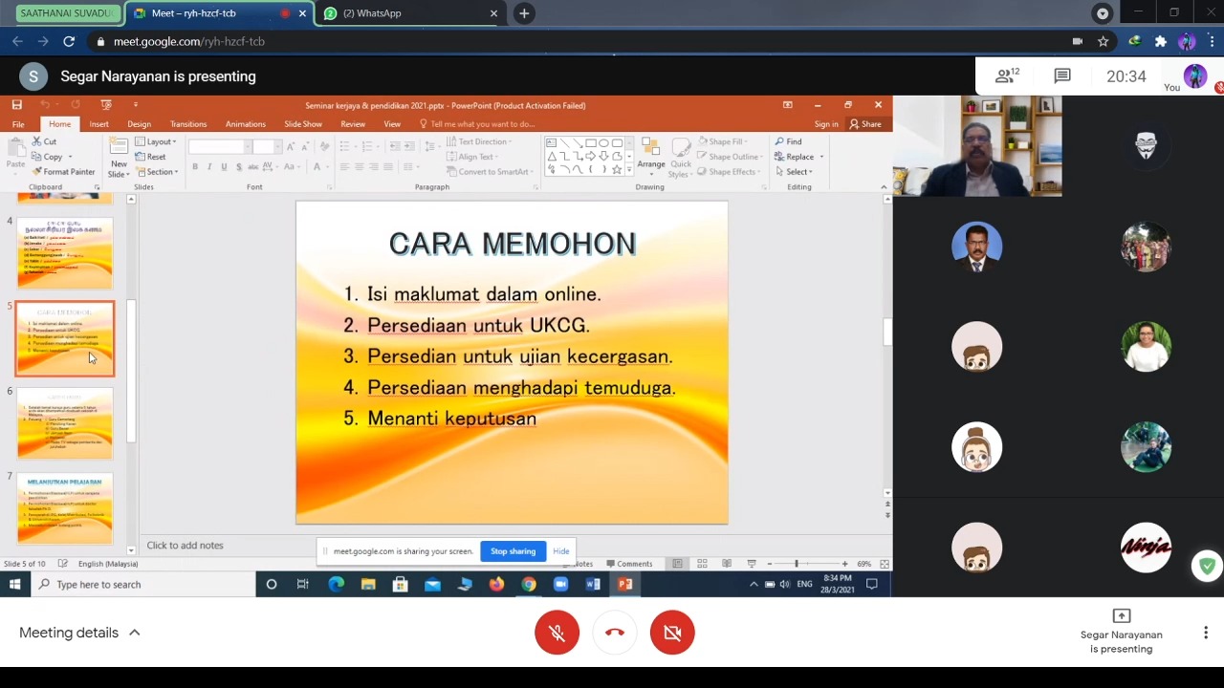The width and height of the screenshot is (1224, 688).
Task: Open Task View on taskbar
Action: [303, 584]
